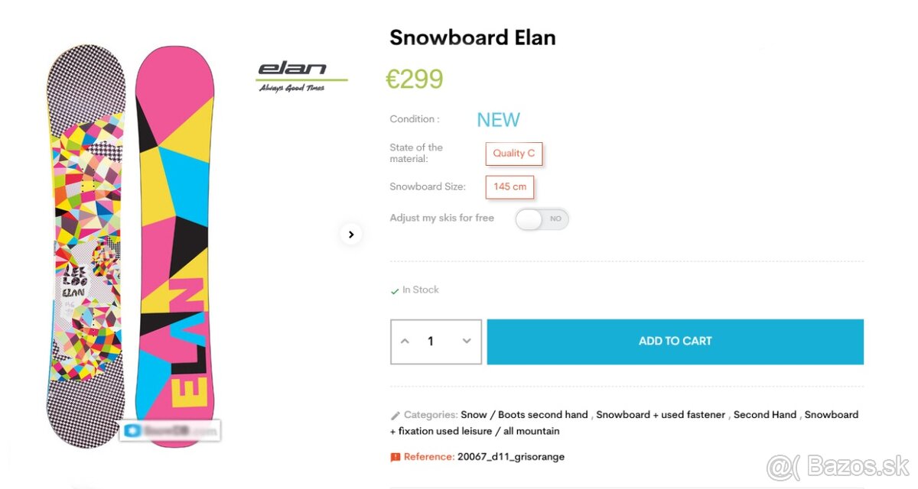
Task: Click the pencil icon beside Categories
Action: [x=394, y=415]
